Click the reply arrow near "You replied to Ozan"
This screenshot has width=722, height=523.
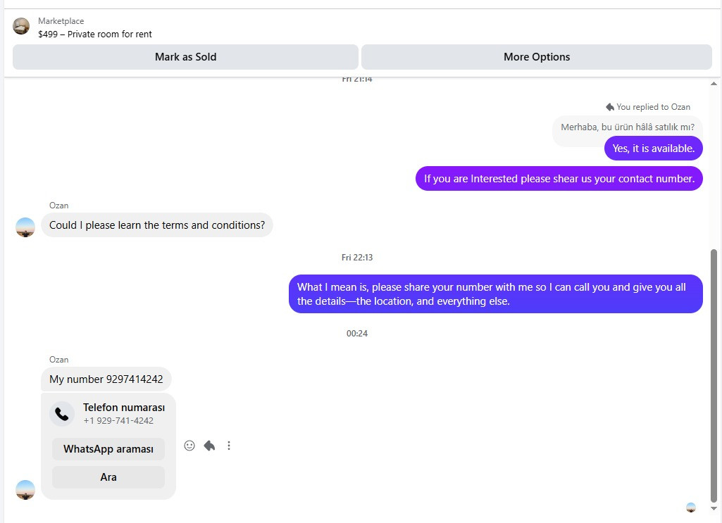point(609,107)
